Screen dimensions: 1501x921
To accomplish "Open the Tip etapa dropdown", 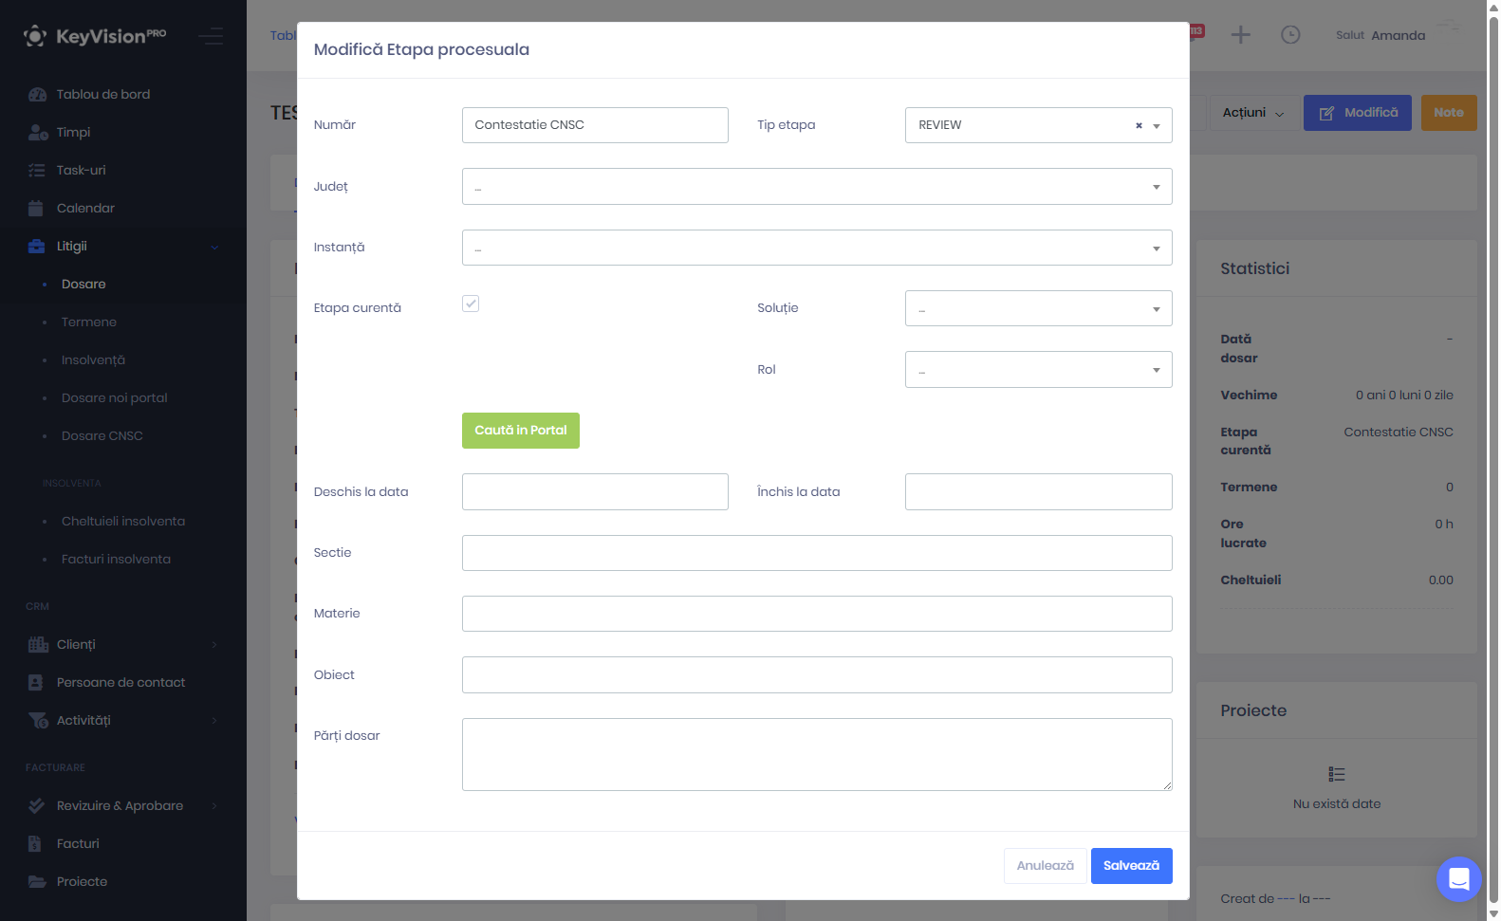I will point(1038,125).
